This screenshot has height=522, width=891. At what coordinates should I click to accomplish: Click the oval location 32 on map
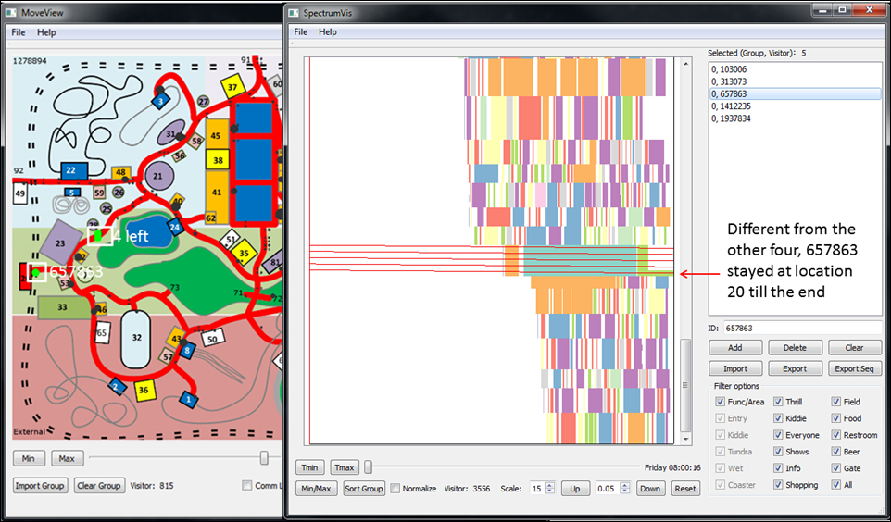click(136, 340)
